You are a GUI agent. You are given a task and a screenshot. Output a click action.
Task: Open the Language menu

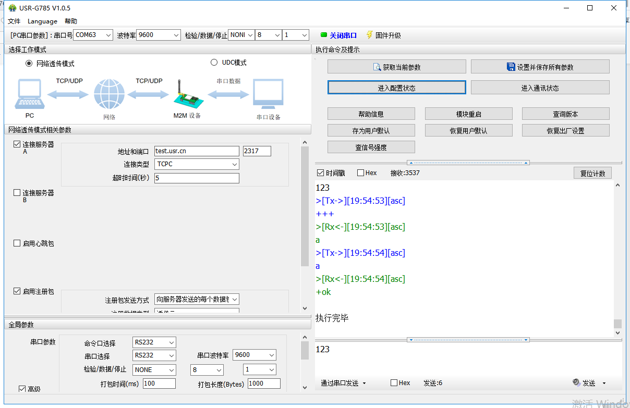pos(42,21)
